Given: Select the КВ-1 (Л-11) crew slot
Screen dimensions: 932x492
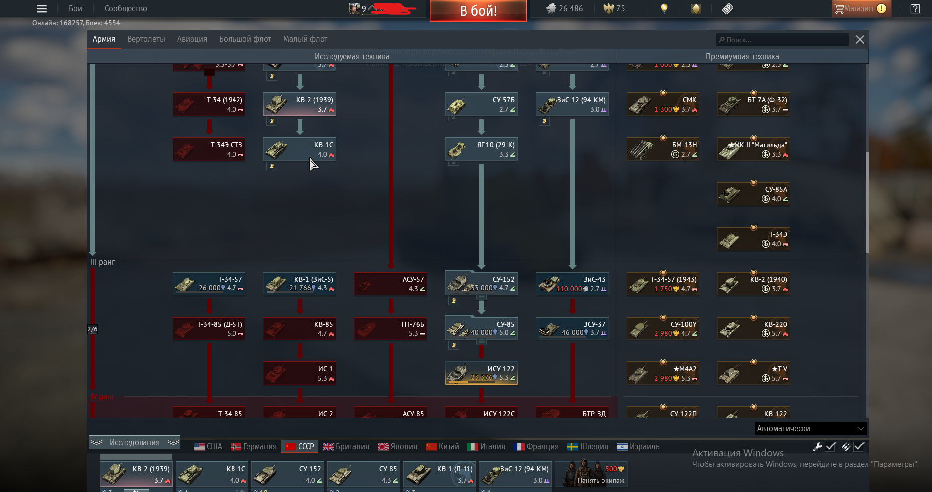Looking at the screenshot, I should point(440,474).
